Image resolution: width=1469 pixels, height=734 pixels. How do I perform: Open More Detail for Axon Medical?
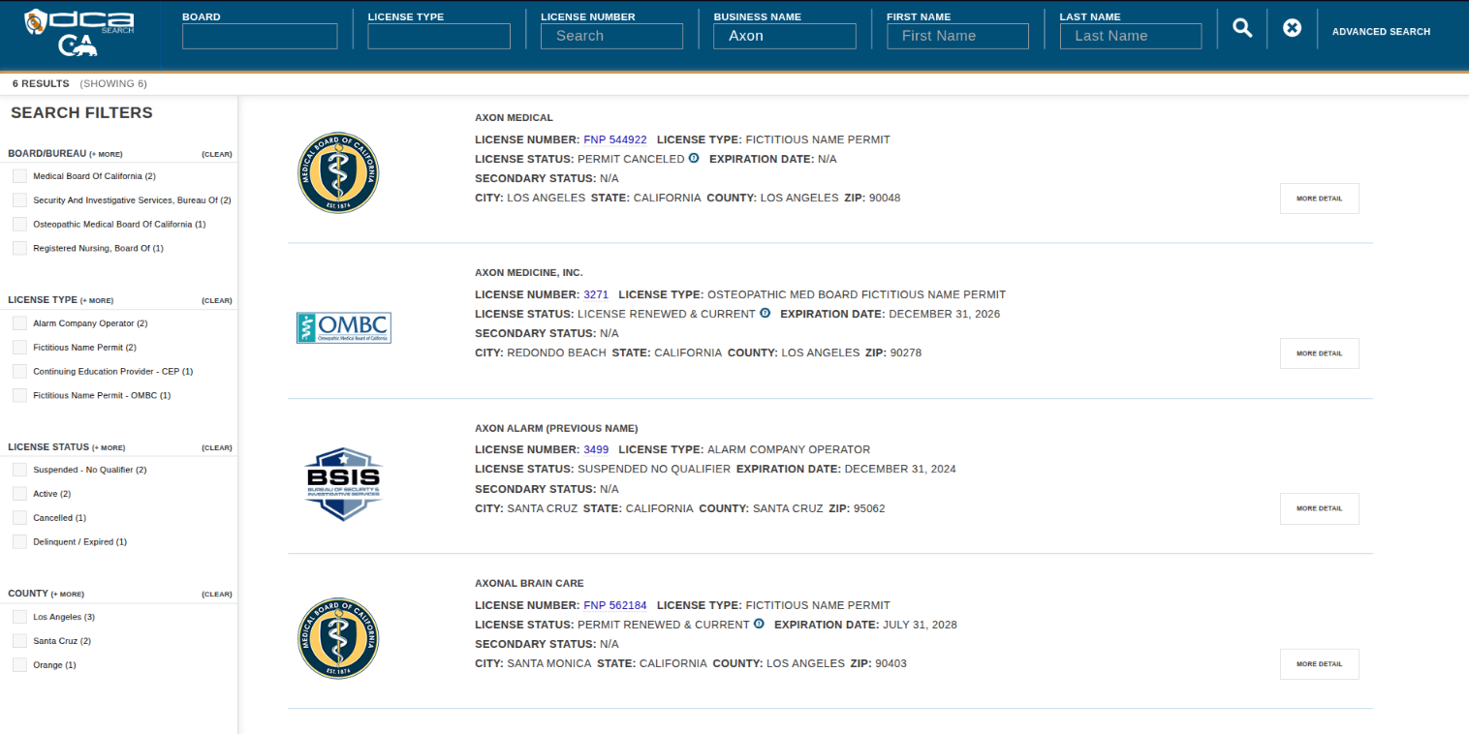[x=1320, y=199]
